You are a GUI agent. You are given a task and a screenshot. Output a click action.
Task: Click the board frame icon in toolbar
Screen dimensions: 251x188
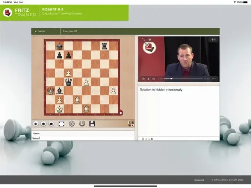point(61,124)
